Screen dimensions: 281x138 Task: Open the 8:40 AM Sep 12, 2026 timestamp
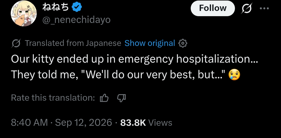pyautogui.click(x=61, y=123)
